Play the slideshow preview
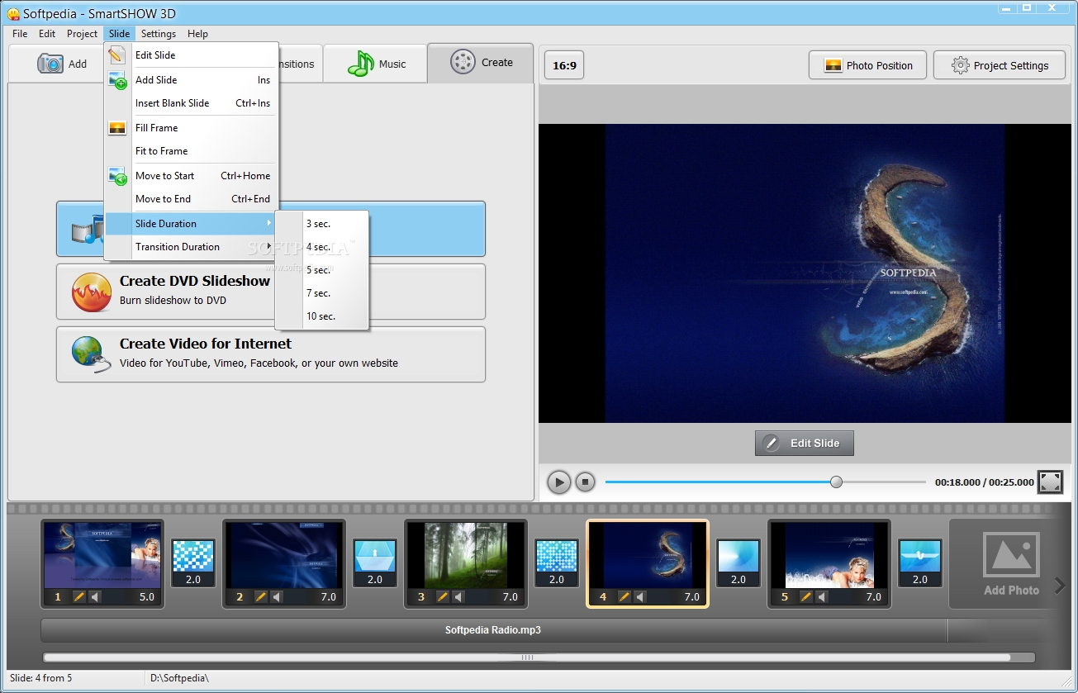Viewport: 1078px width, 693px height. (x=559, y=482)
